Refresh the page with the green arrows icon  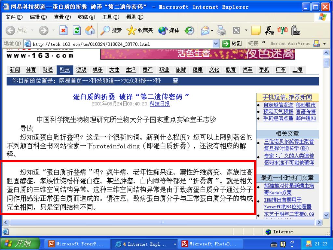(77, 30)
